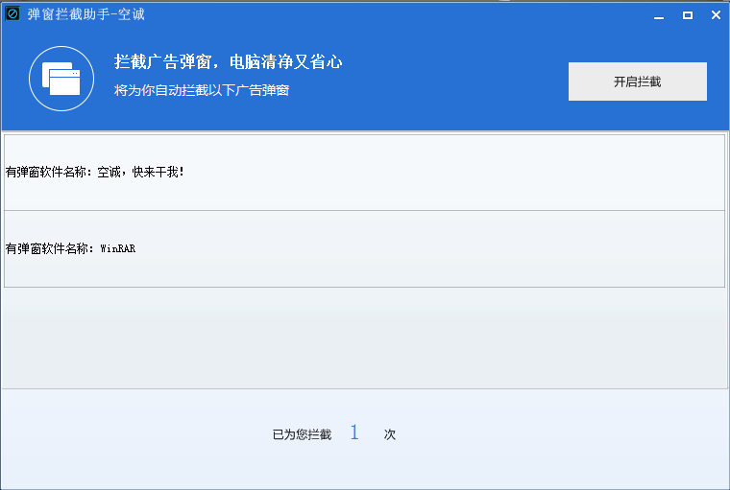This screenshot has height=490, width=730.
Task: Click the empty list area below WinRAR
Action: click(363, 338)
